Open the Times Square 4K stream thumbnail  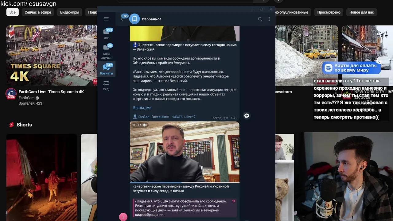(52, 56)
